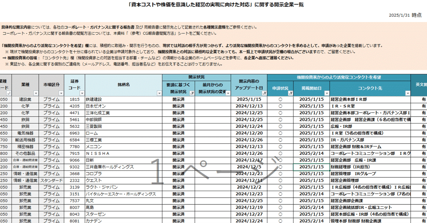Select the ＮＩＳＳＨＡ cell
Screen dimensions: 427x223
(x=123, y=153)
